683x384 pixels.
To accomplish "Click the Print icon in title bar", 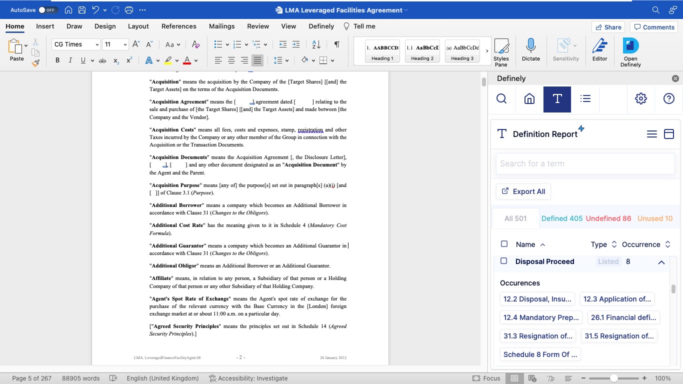I will (128, 10).
